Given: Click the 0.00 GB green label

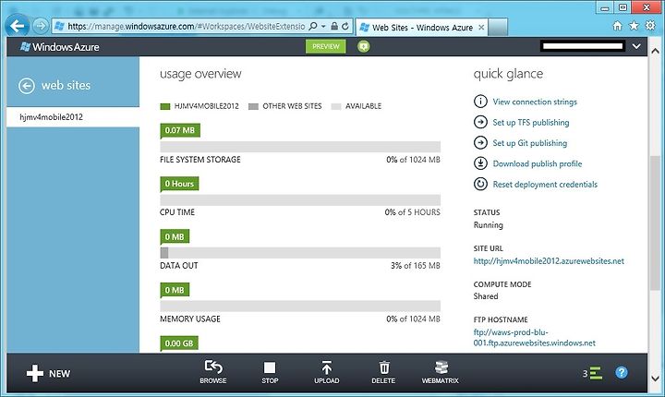Looking at the screenshot, I should click(x=179, y=343).
